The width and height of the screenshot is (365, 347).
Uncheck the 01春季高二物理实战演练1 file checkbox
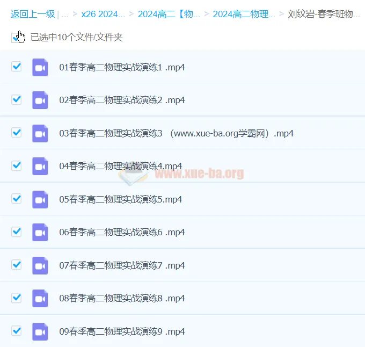(x=17, y=67)
